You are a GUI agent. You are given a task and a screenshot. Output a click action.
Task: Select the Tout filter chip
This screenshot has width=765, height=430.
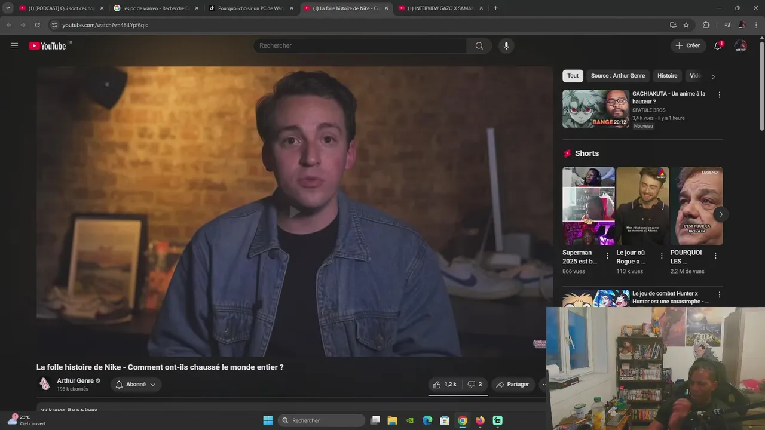pyautogui.click(x=573, y=76)
